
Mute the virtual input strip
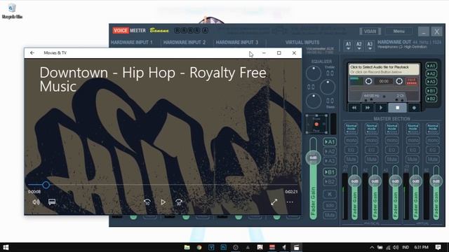[330, 215]
